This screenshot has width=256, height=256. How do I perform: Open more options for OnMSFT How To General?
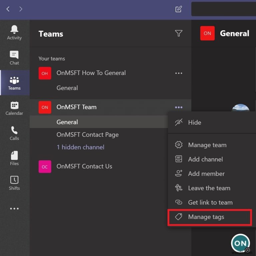click(179, 73)
